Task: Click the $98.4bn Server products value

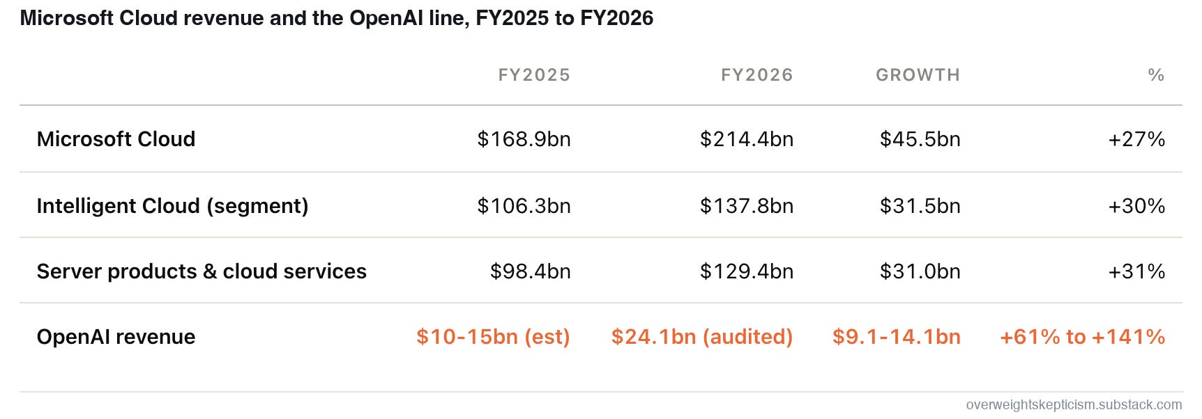Action: (531, 271)
